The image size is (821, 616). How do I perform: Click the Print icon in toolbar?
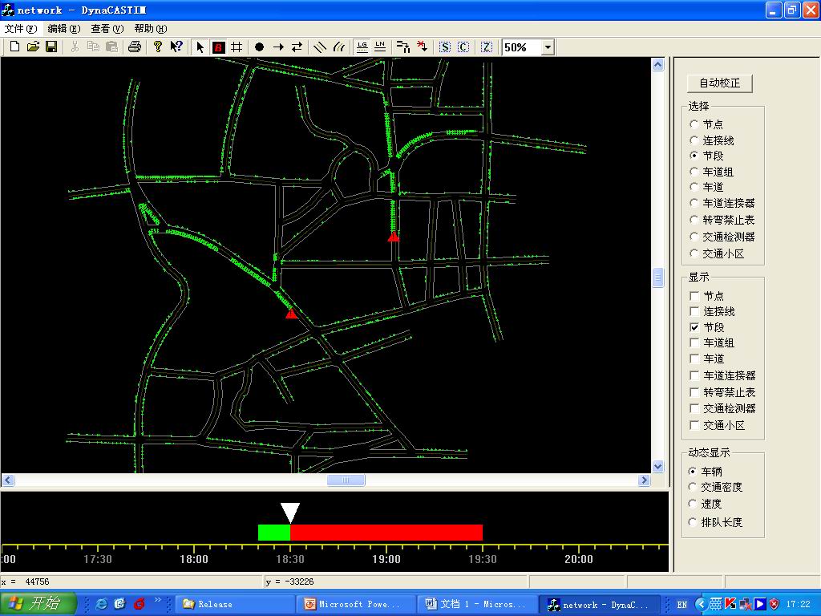[x=135, y=47]
